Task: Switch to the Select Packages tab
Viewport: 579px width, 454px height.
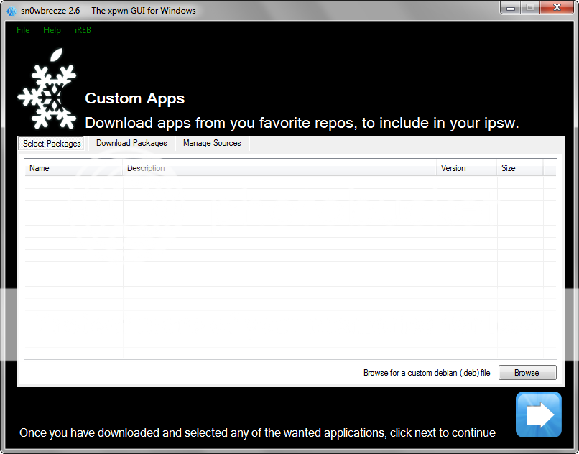Action: 52,144
